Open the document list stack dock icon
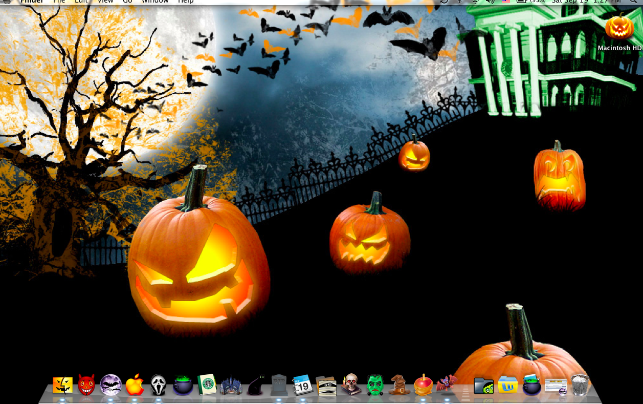The image size is (643, 404). pyautogui.click(x=556, y=387)
